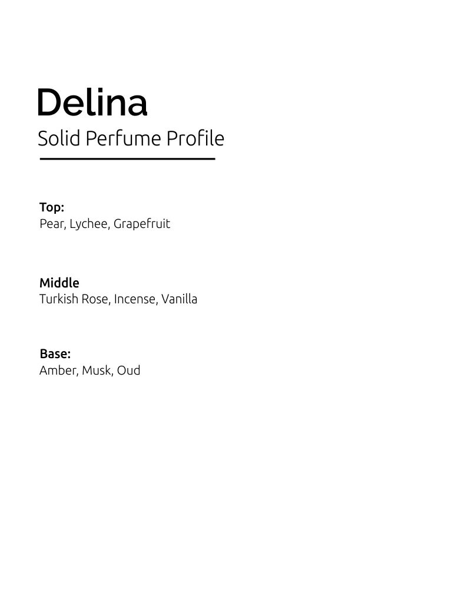Click the Middle section label
471x589 pixels.
pos(59,283)
